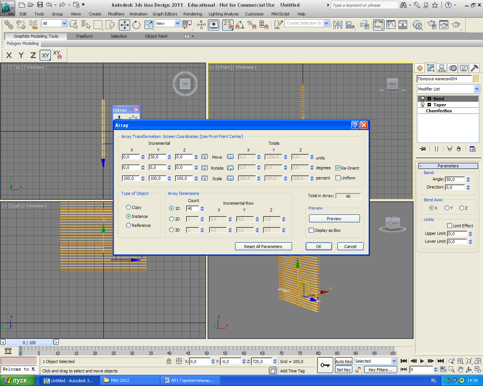Expand the Bend modifier in stack
Viewport: 483px width, 386px height.
(429, 99)
